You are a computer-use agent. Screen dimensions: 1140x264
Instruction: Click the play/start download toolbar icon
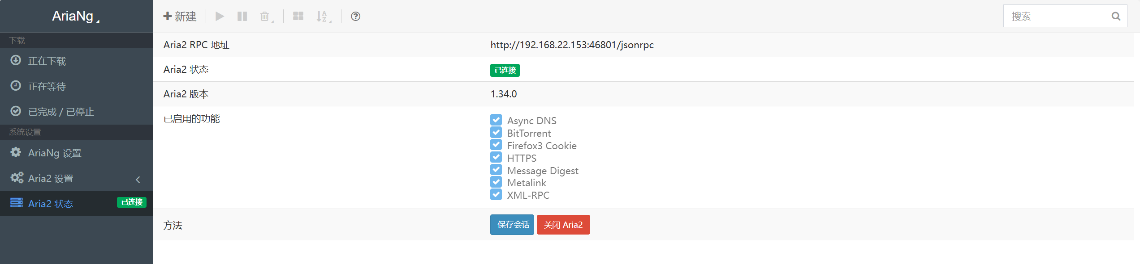[220, 17]
